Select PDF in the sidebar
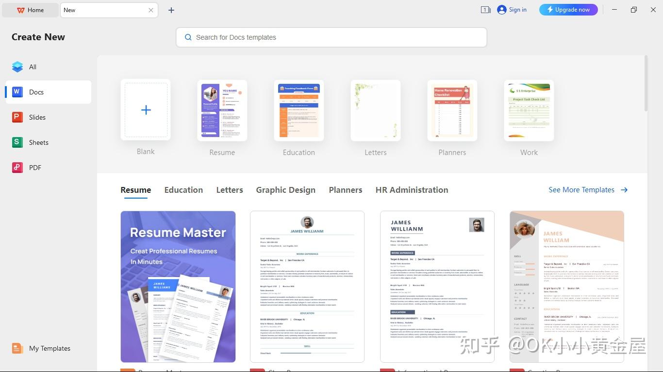Screen dimensions: 663x372 pyautogui.click(x=34, y=168)
